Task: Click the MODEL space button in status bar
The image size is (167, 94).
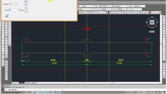Action: 127,92
